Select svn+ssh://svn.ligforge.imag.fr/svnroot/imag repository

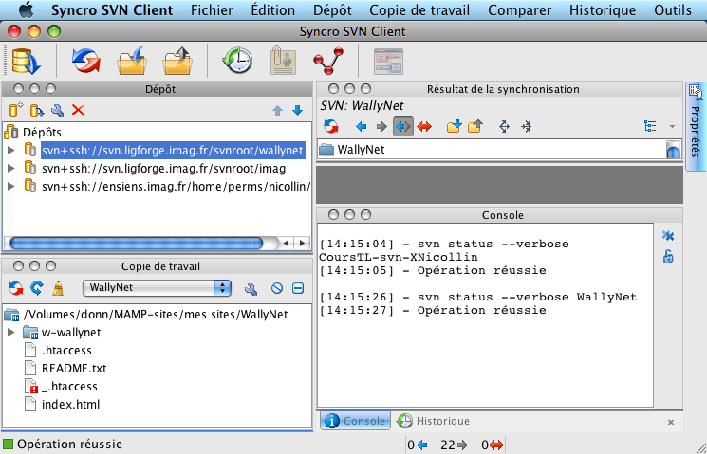click(163, 169)
